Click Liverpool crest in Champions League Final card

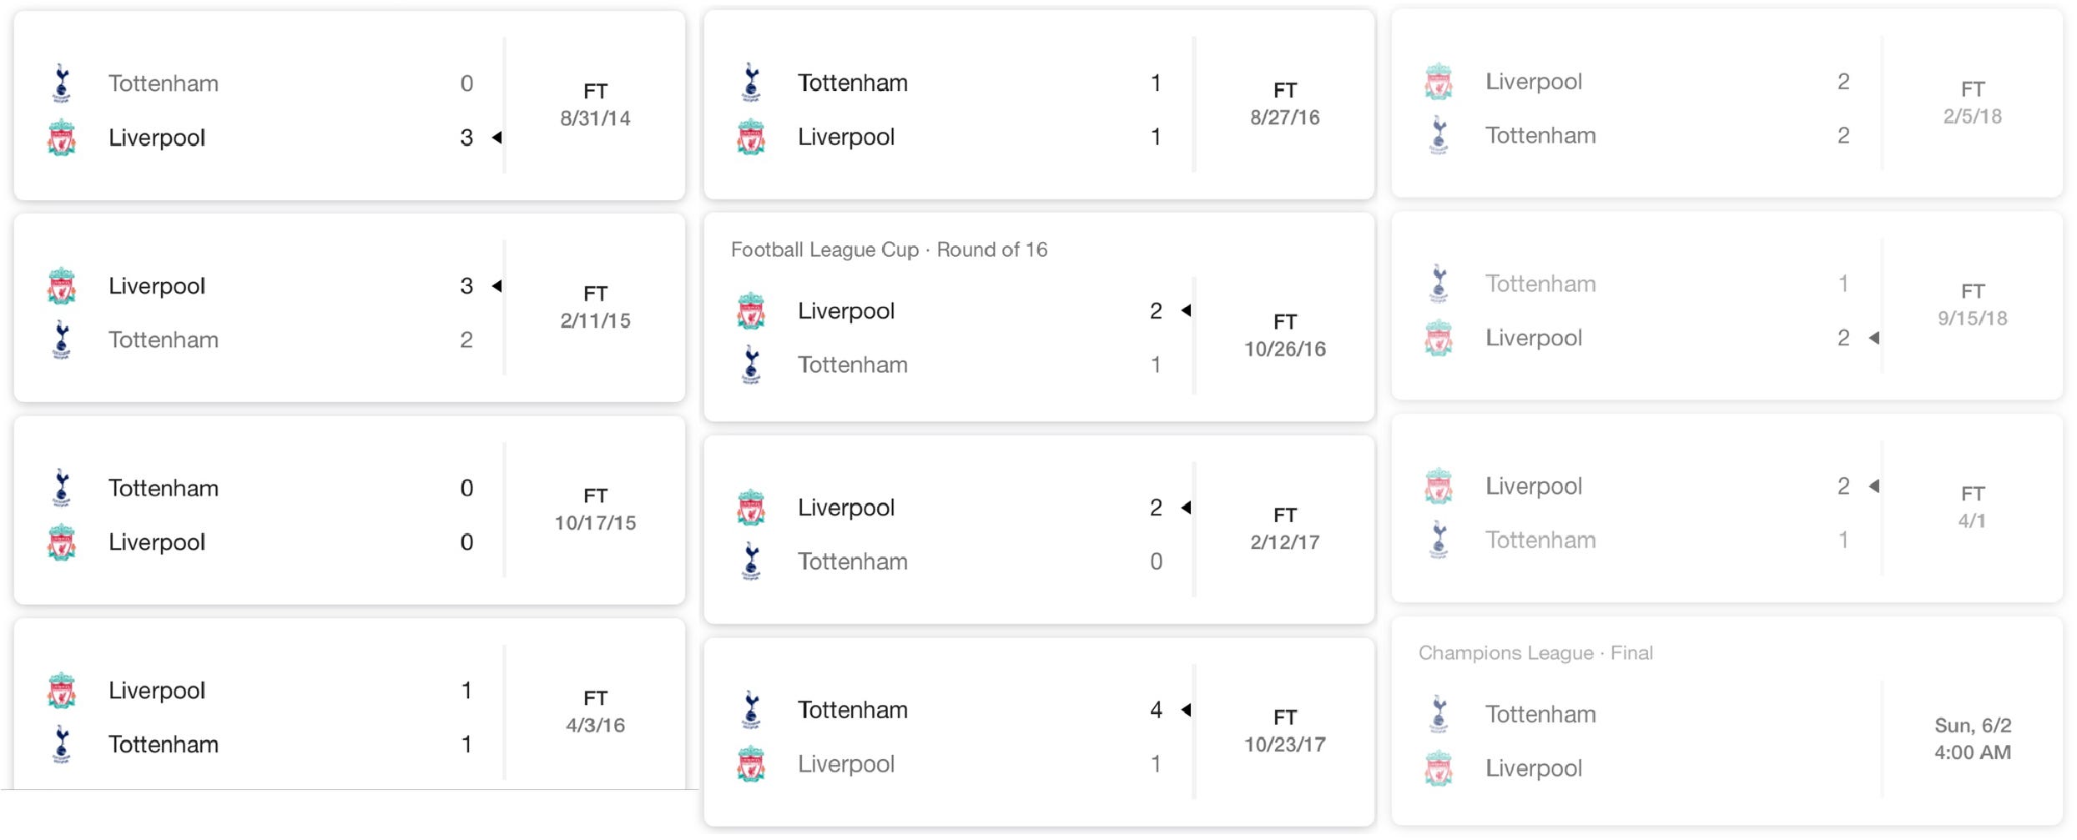(x=1439, y=768)
